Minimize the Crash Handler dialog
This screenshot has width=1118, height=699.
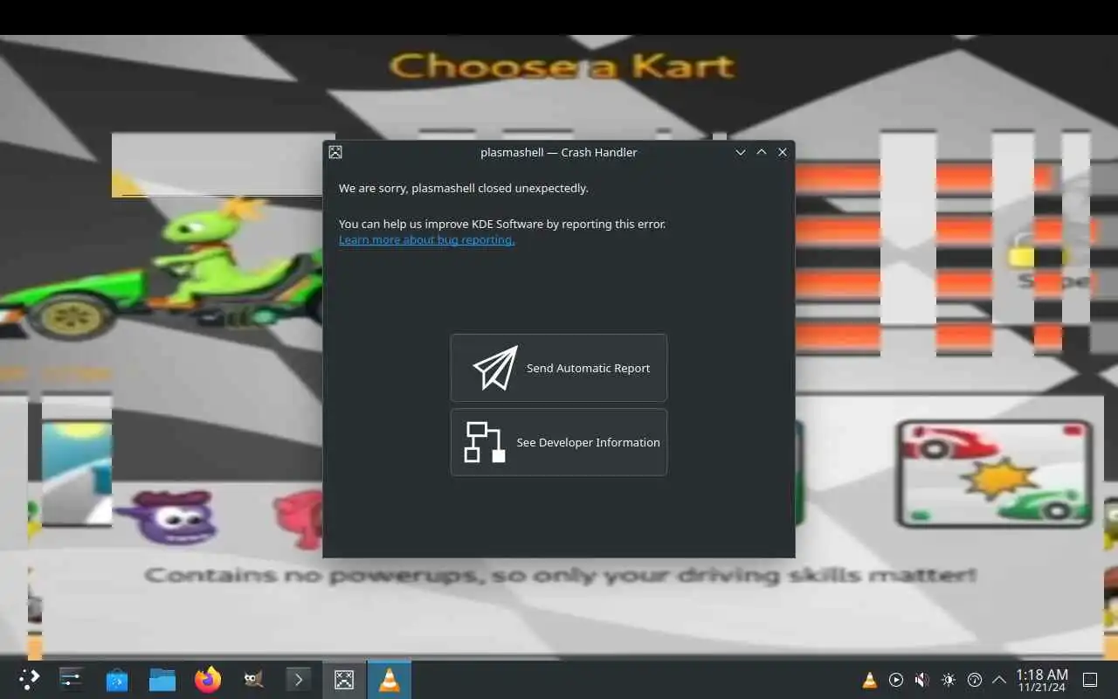point(741,152)
